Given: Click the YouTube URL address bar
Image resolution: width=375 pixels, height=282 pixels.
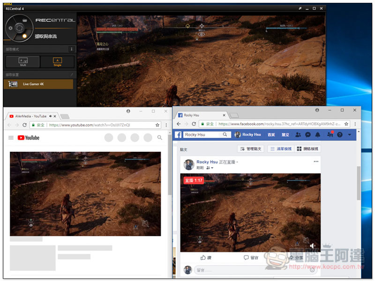Looking at the screenshot, I should click(95, 125).
